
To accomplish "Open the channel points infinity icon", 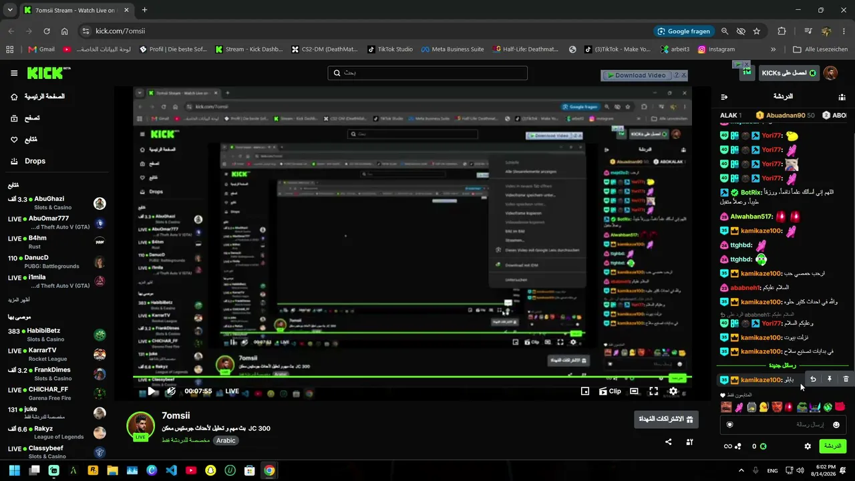I will click(x=728, y=446).
